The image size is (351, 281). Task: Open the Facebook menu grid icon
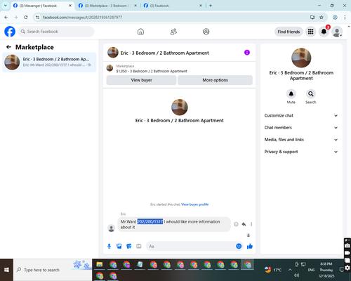click(x=310, y=32)
